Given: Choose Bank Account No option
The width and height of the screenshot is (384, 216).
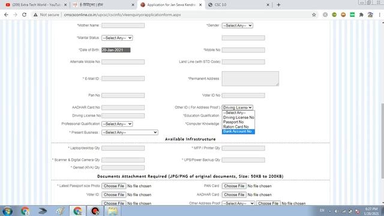Looking at the screenshot, I should click(x=238, y=131).
